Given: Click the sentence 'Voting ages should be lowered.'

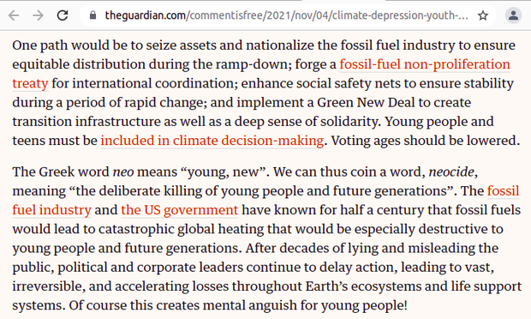Looking at the screenshot, I should (x=426, y=141).
